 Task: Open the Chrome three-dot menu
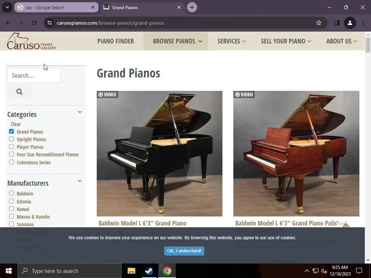363,23
